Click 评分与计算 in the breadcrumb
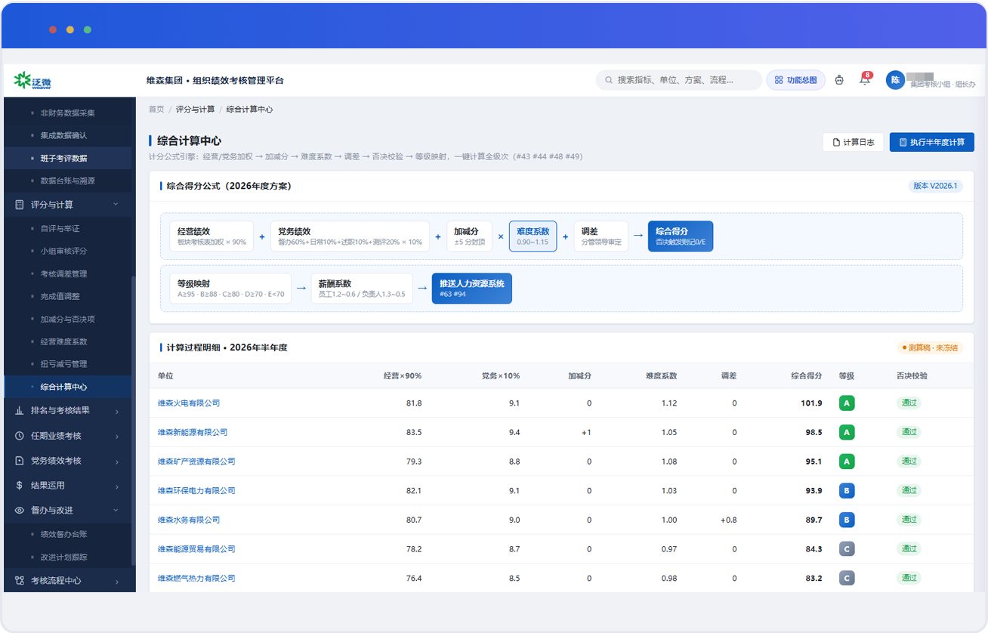Image resolution: width=988 pixels, height=633 pixels. pos(195,110)
